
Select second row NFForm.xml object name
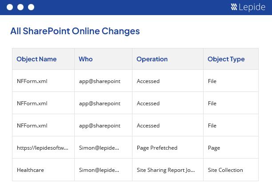pos(32,103)
